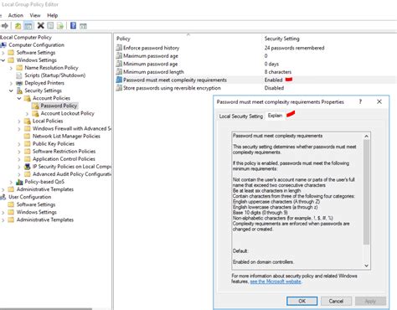Image resolution: width=397 pixels, height=310 pixels.
Task: Click the Enforce password history policy icon
Action: click(x=119, y=48)
